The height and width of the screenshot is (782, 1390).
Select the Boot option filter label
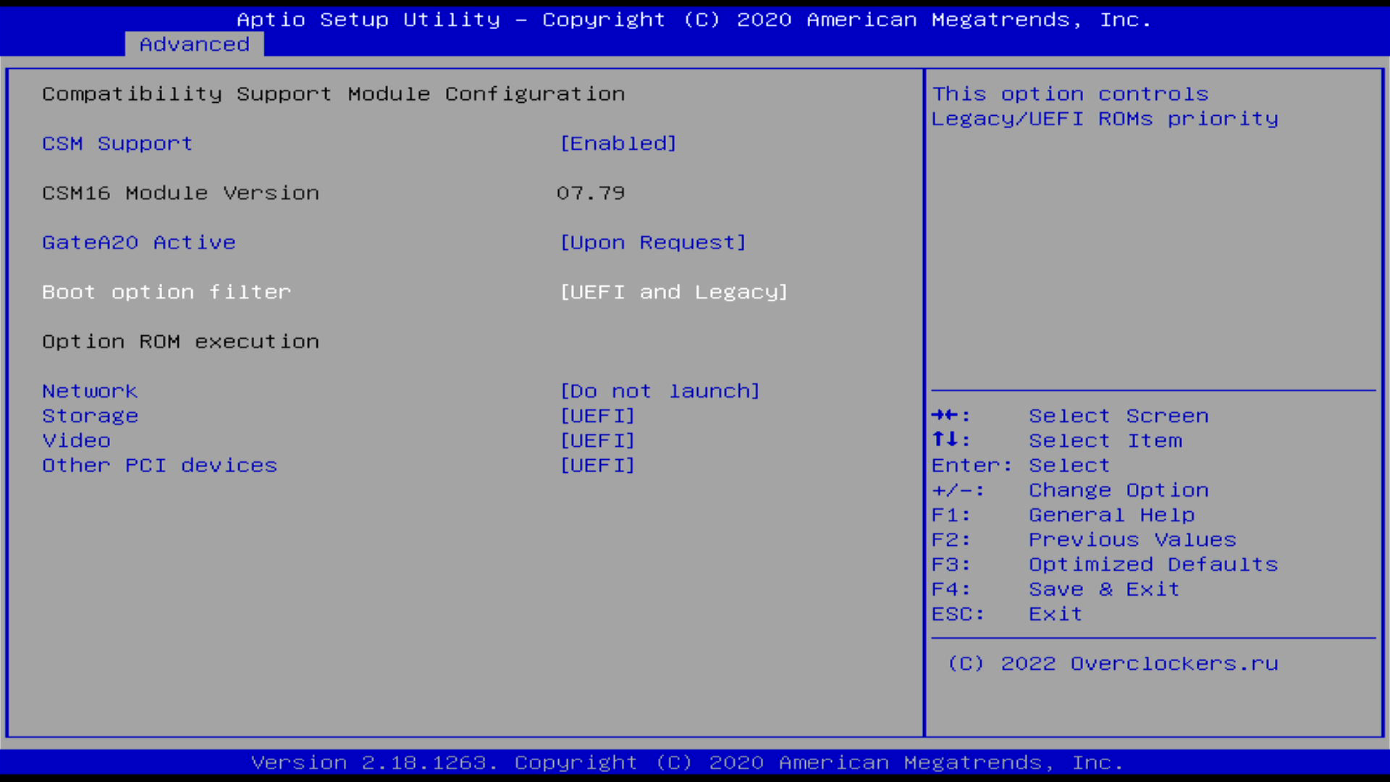pyautogui.click(x=167, y=292)
